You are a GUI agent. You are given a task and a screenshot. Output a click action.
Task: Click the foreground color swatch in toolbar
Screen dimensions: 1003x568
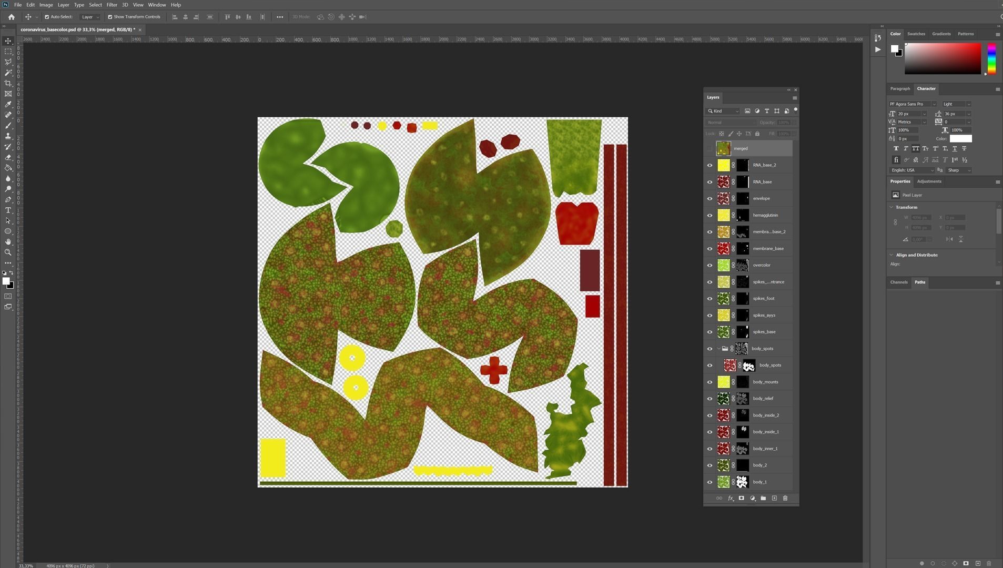pyautogui.click(x=6, y=281)
